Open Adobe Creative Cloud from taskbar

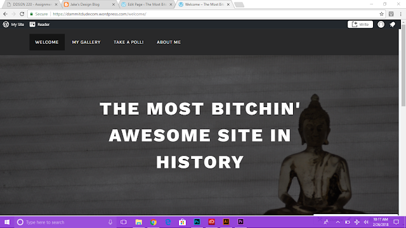(211, 222)
